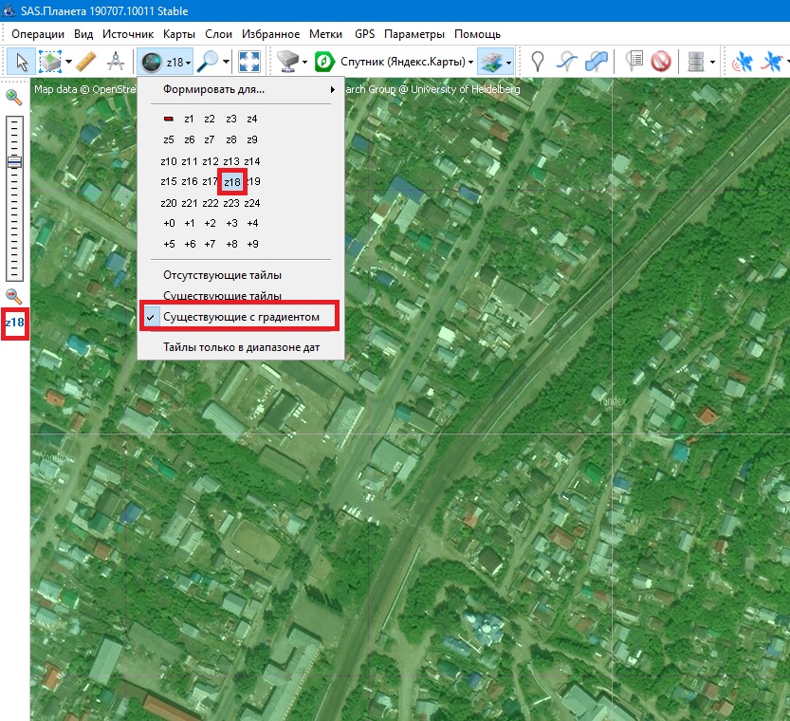Open the layers icon dropdown arrow
The height and width of the screenshot is (721, 790).
(511, 63)
